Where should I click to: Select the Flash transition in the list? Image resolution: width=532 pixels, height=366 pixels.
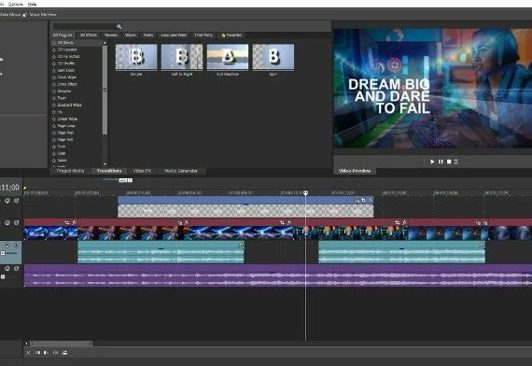(x=62, y=98)
